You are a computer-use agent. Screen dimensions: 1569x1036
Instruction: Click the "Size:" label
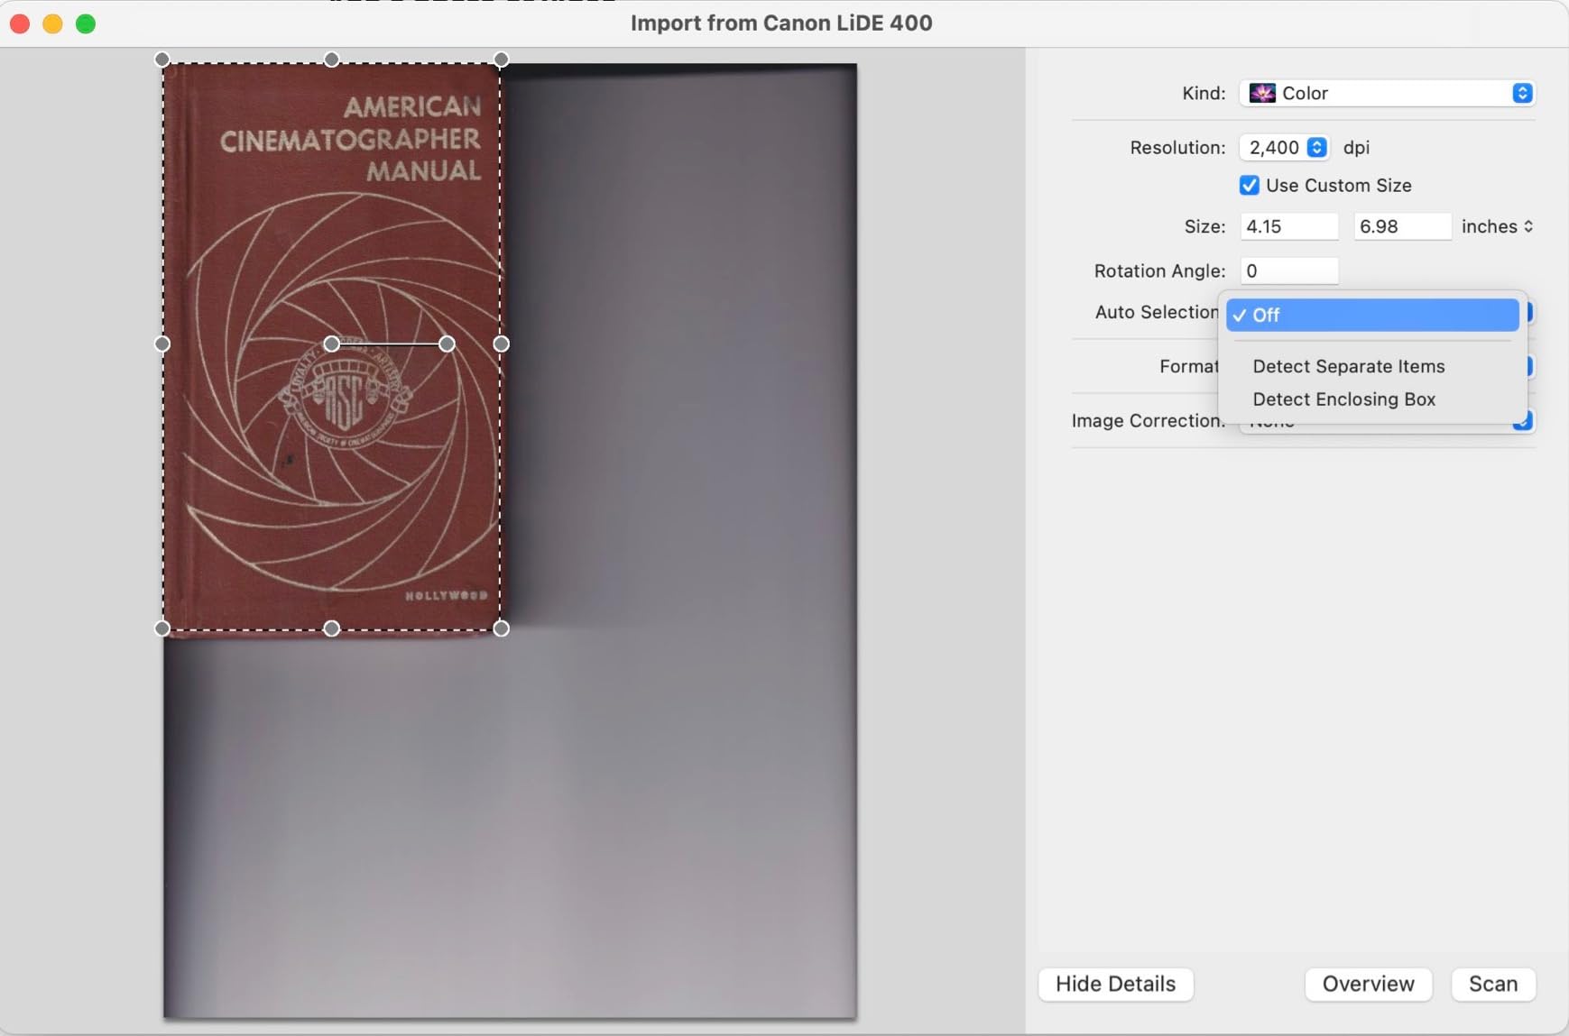[1204, 226]
